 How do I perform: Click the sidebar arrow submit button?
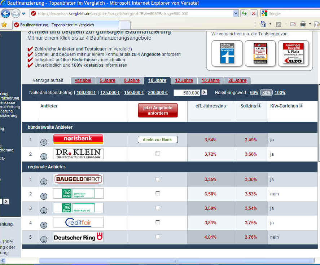6,202
